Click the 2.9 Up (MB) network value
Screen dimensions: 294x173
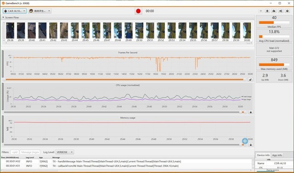265,76
